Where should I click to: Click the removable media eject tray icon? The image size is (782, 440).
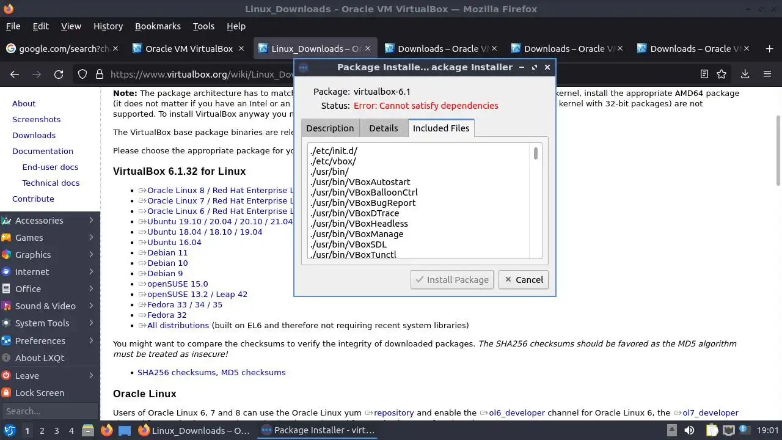pyautogui.click(x=671, y=430)
